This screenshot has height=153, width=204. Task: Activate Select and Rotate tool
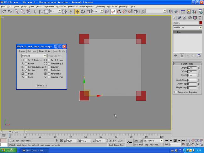point(83,12)
